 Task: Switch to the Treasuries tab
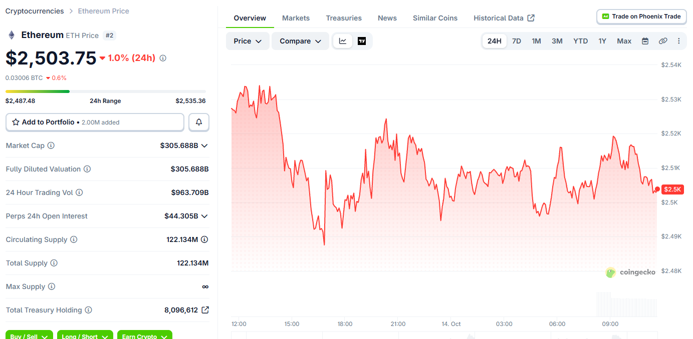pyautogui.click(x=344, y=18)
